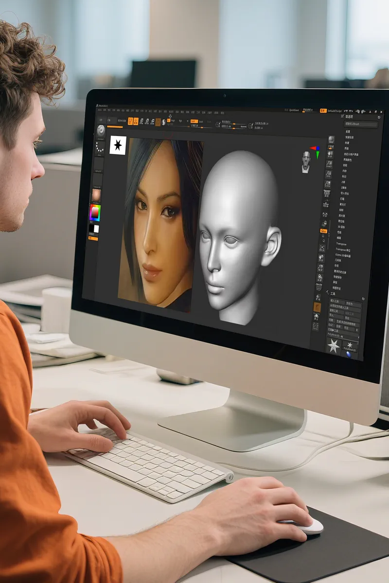The width and height of the screenshot is (389, 583).
Task: Toggle the orange Qvyz rotation mode button
Action: tap(323, 232)
